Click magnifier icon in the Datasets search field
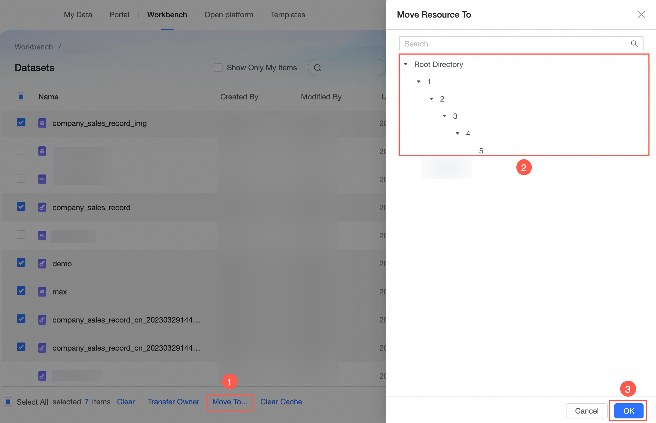Image resolution: width=656 pixels, height=423 pixels. (317, 68)
